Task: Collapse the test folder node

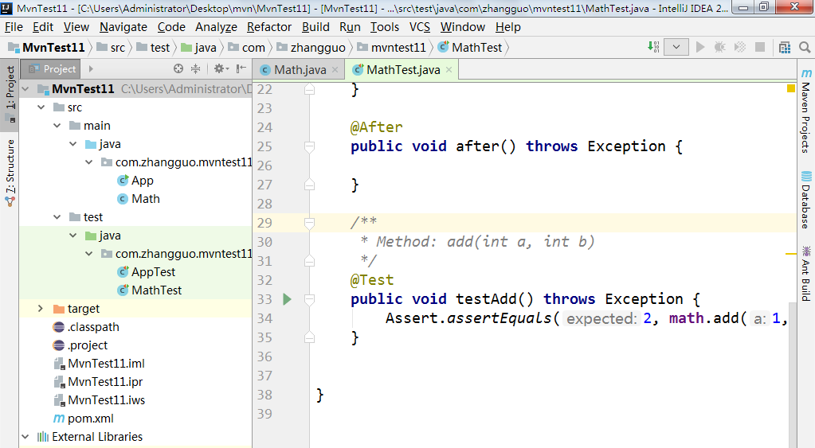Action: [57, 217]
